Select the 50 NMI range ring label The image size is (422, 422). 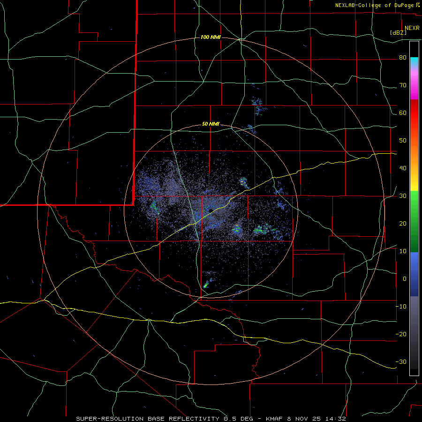pyautogui.click(x=211, y=124)
